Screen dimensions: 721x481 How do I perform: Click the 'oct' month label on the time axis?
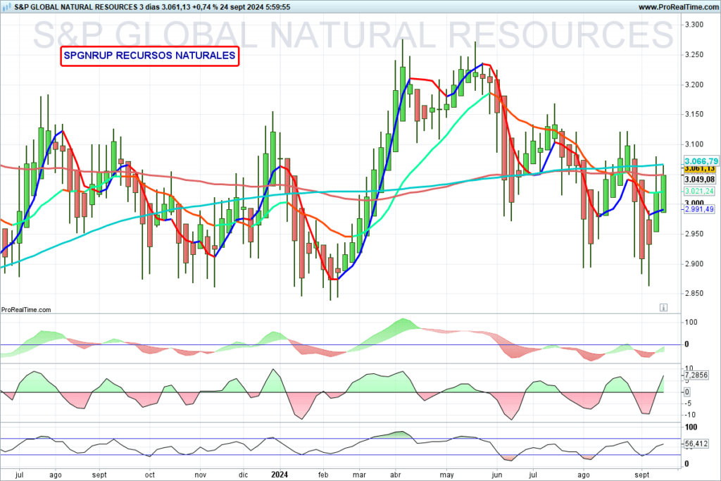tap(150, 475)
